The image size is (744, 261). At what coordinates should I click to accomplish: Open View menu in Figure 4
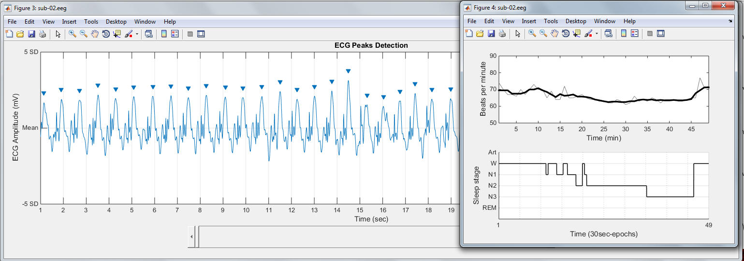click(508, 21)
